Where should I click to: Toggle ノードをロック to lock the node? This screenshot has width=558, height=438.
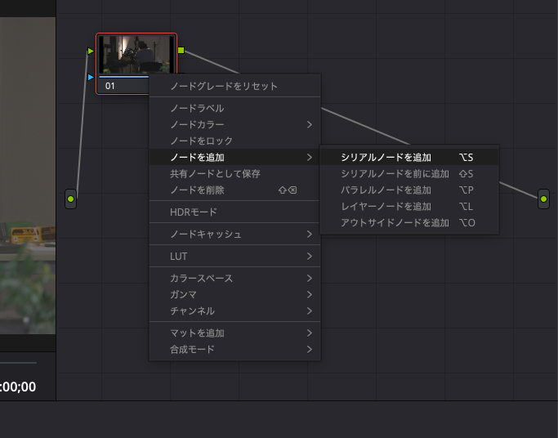pyautogui.click(x=201, y=141)
